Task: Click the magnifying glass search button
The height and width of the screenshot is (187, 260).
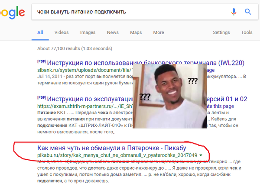Action: (x=248, y=12)
